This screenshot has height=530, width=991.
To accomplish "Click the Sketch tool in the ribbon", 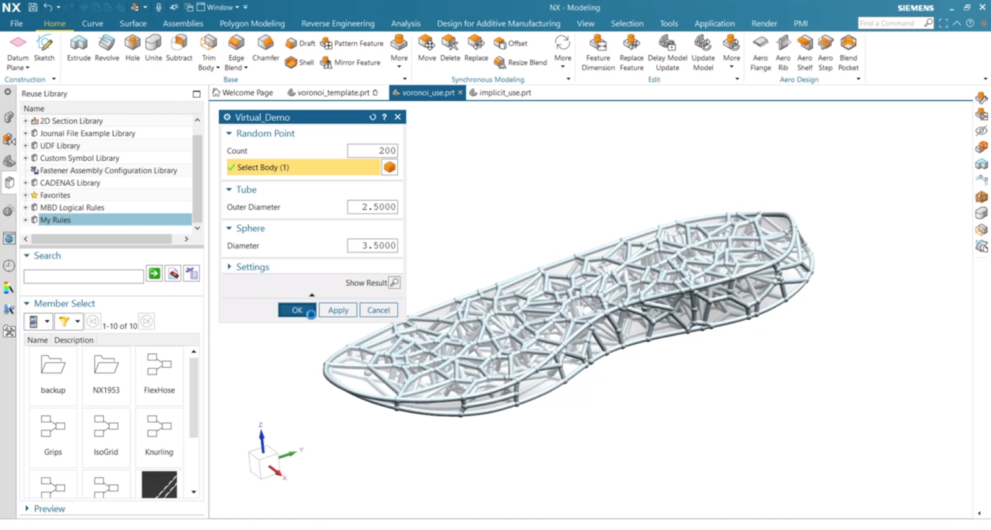I will point(45,48).
